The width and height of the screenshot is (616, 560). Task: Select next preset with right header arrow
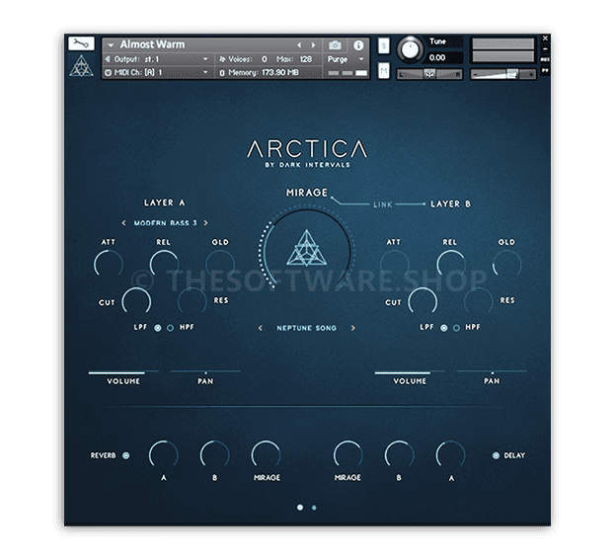(313, 45)
